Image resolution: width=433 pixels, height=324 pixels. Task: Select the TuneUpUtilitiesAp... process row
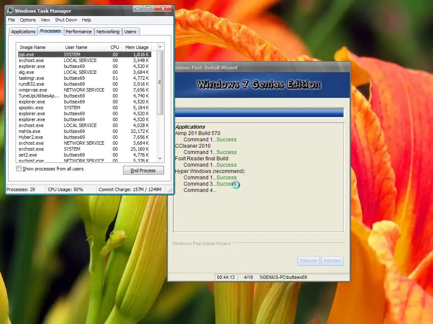coord(85,96)
